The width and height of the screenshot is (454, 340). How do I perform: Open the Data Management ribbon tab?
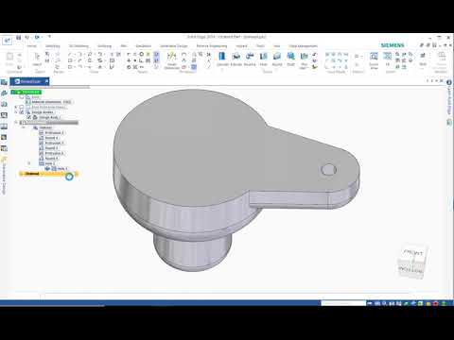click(303, 46)
